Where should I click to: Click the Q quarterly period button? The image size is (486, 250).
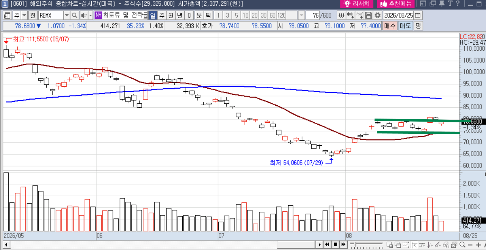click(189, 16)
